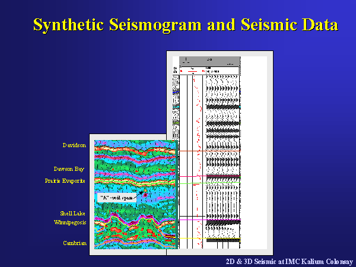
Task: Click the Davidson horizon label
Action: (x=74, y=145)
